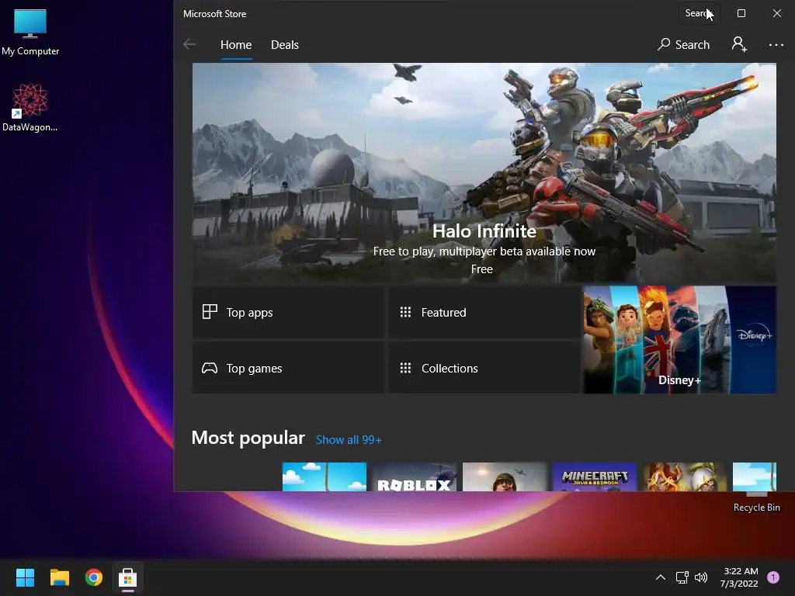Screen dimensions: 795x596
Task: Open the Halo Infinite hero banner
Action: pyautogui.click(x=484, y=172)
